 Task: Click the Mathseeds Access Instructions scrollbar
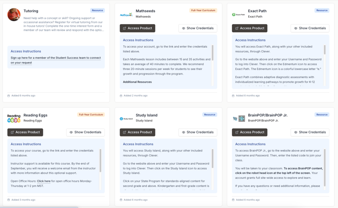point(212,53)
